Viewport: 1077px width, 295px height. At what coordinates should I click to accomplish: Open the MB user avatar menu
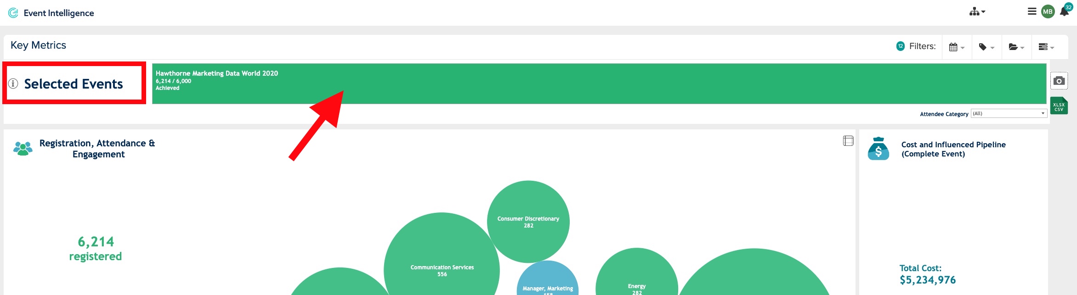pyautogui.click(x=1048, y=12)
